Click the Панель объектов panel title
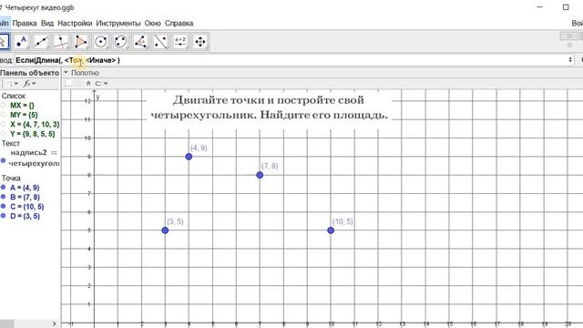 click(x=29, y=73)
